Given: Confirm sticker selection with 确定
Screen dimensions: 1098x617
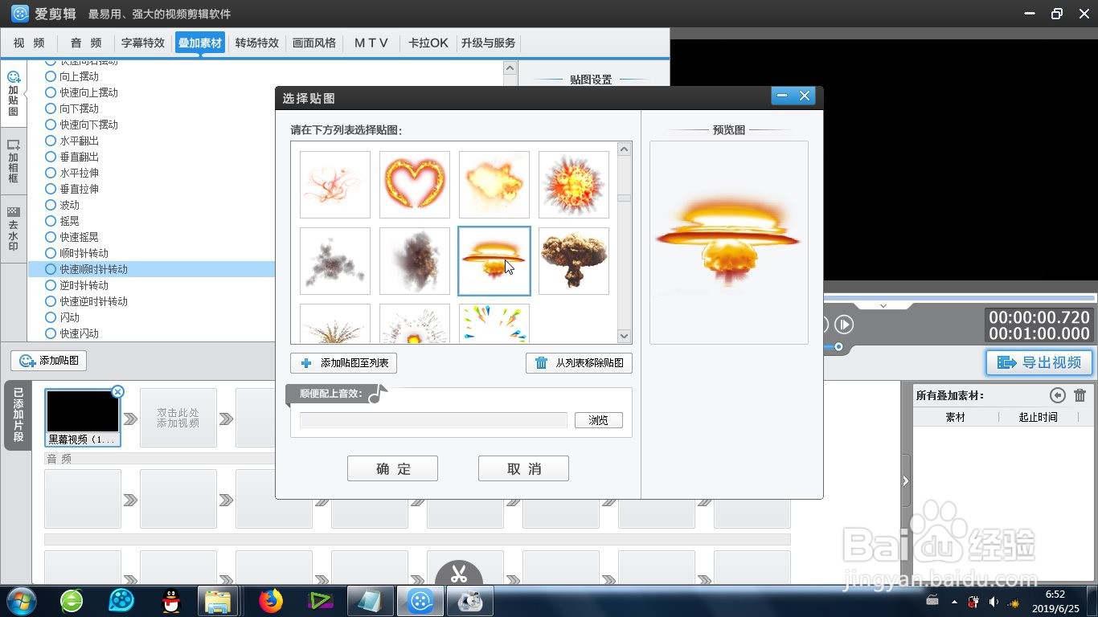Looking at the screenshot, I should pos(393,468).
